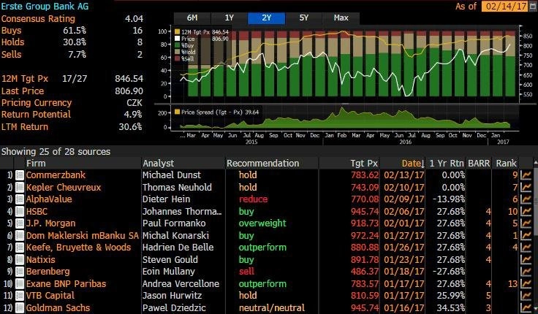Show chart icon for Goldman Sachs row

click(526, 308)
